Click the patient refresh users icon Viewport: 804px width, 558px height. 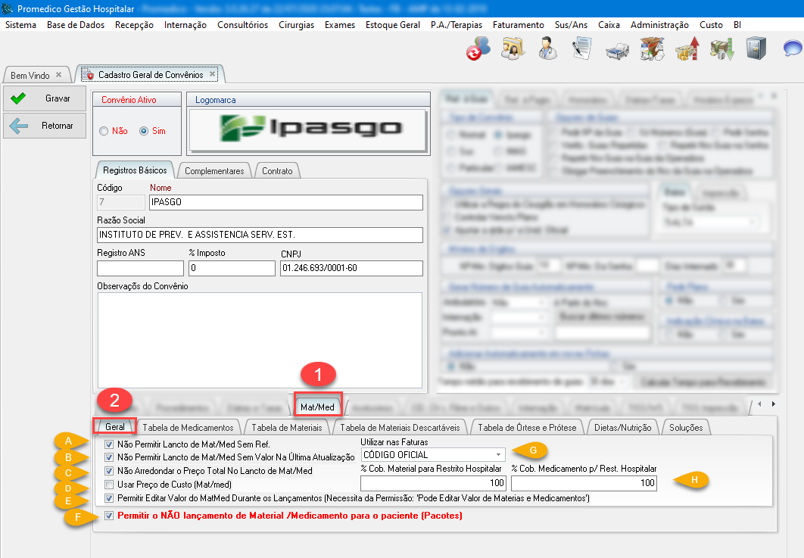[478, 49]
